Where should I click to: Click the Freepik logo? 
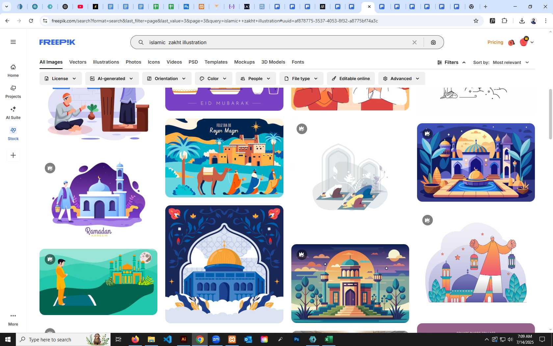tap(57, 42)
